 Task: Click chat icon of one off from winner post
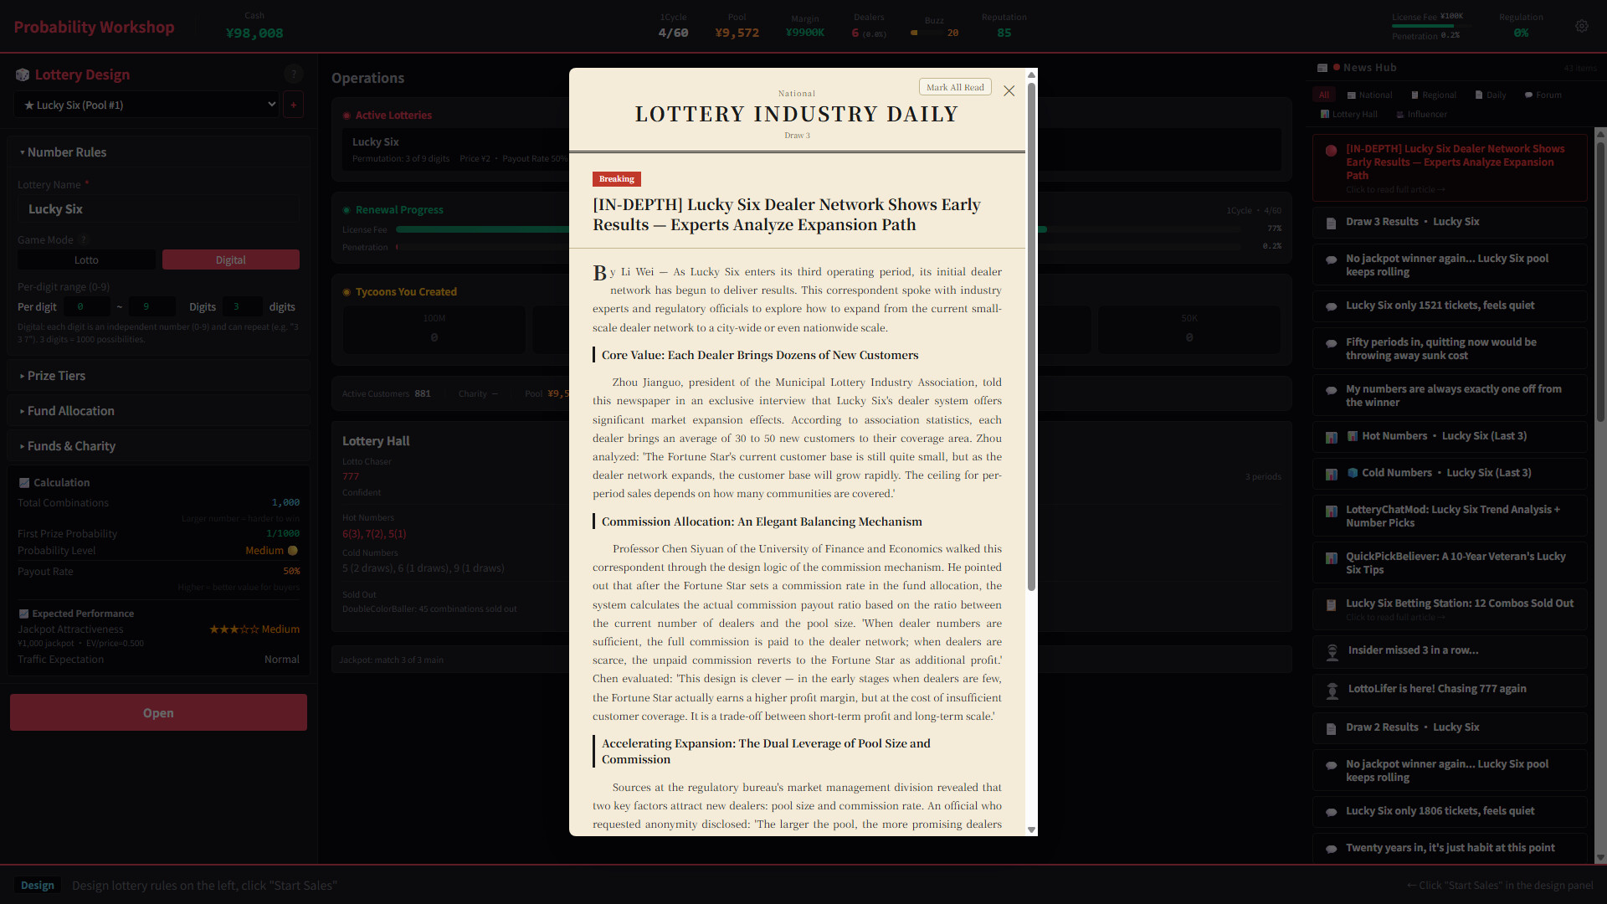[x=1331, y=390]
